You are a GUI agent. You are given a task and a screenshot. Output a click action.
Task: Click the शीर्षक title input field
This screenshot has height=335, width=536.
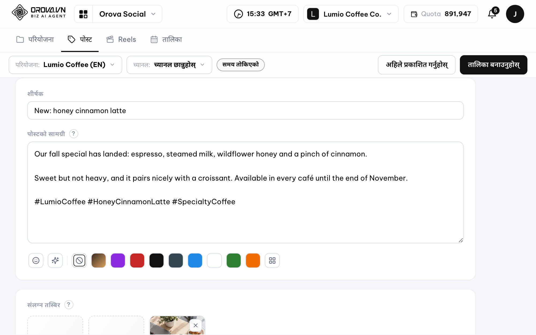coord(245,110)
